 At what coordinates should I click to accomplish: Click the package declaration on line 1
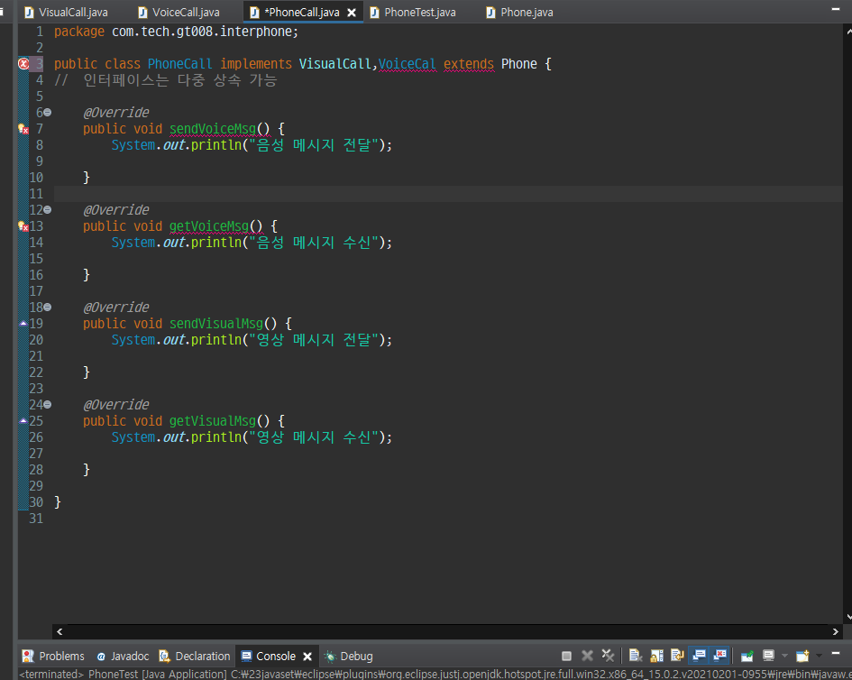click(176, 32)
